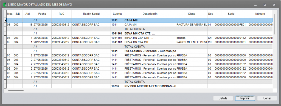Screen dimensions: 281x106
Task: Close the window with the X icon
Action: coord(274,5)
